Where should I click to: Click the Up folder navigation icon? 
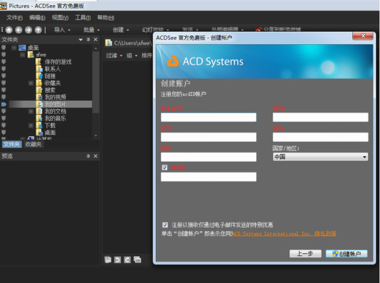pos(38,30)
